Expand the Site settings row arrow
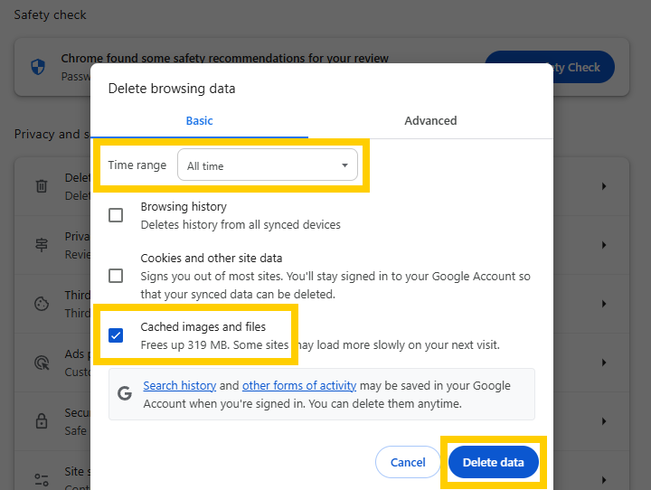The width and height of the screenshot is (651, 490). [x=604, y=480]
